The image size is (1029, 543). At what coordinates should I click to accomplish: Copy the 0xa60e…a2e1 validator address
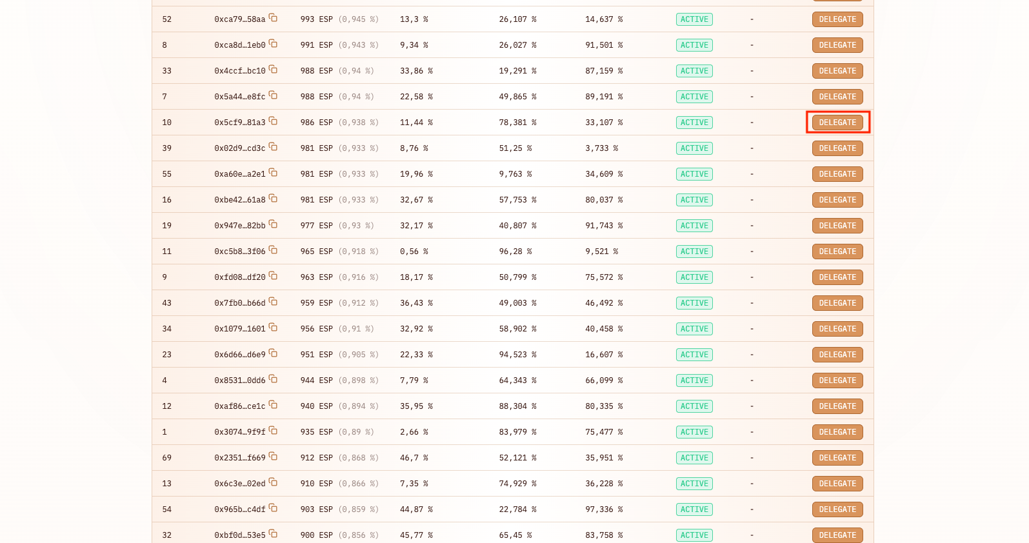pos(273,173)
